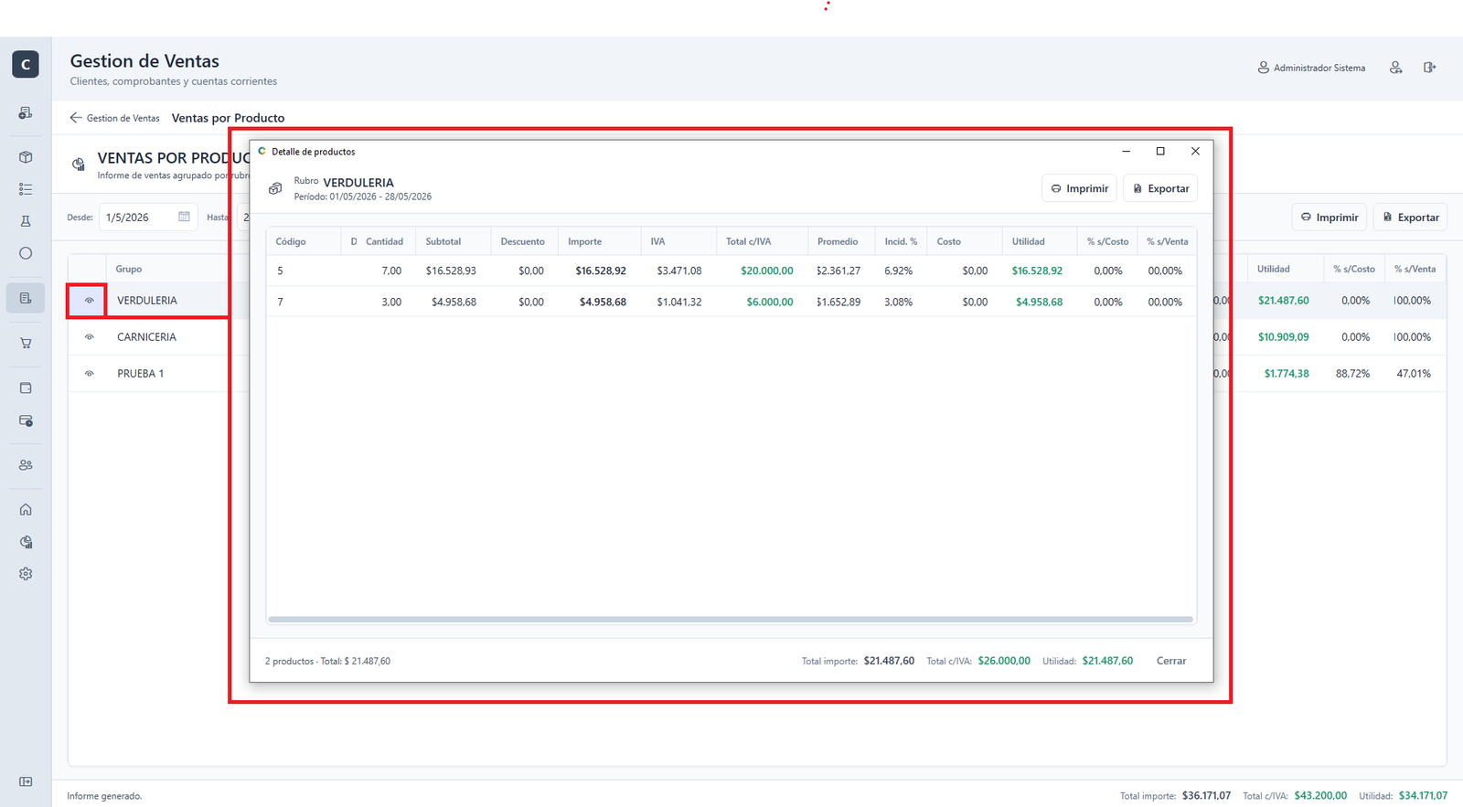Screen dimensions: 1463x807
Task: Click the Imprimir button in detail dialog
Action: click(1079, 188)
